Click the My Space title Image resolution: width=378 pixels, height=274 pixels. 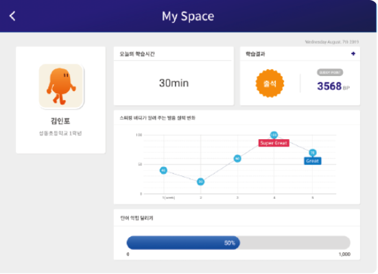pos(188,16)
